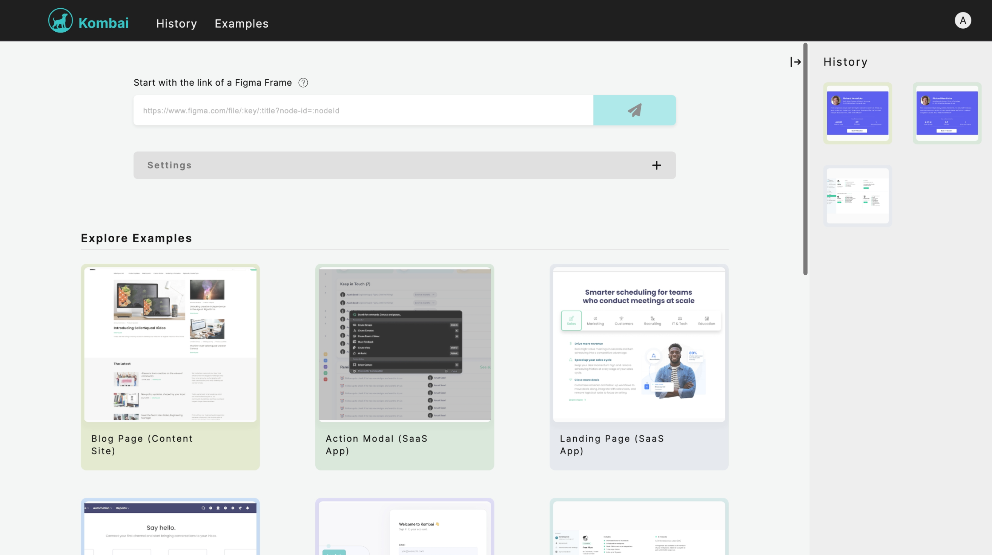
Task: Click the Action Modal (SaaS App) title
Action: (x=376, y=444)
